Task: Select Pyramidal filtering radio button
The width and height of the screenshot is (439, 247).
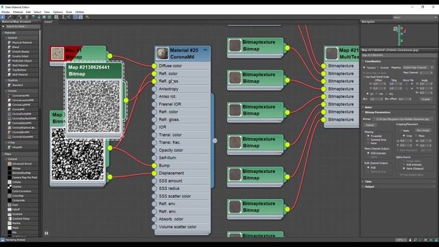Action: [x=368, y=136]
